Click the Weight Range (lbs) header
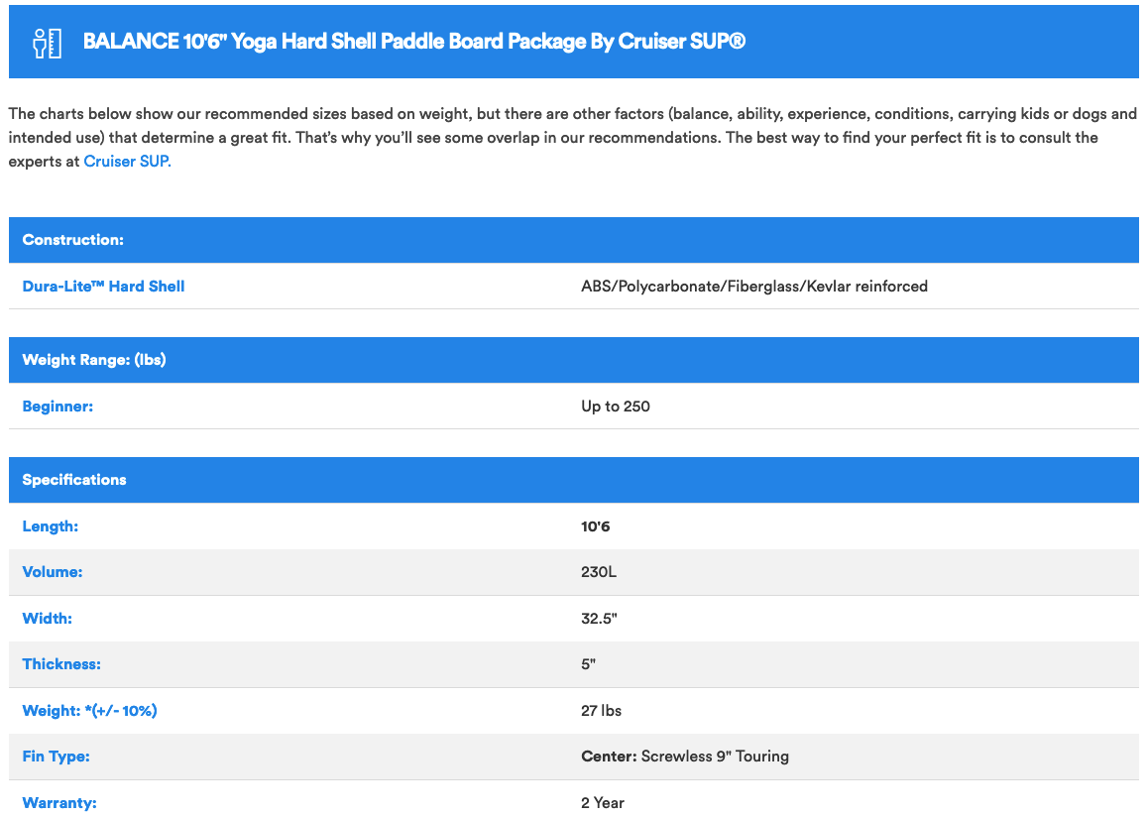The image size is (1148, 816). pos(94,360)
